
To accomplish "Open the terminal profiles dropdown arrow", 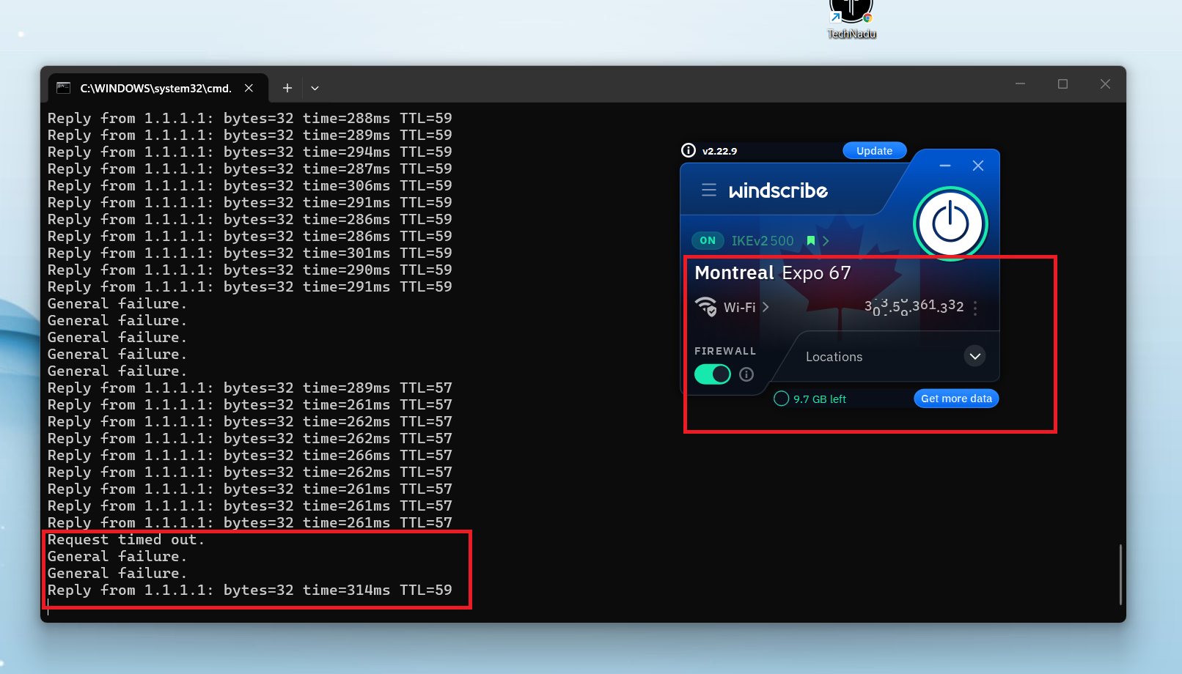I will click(x=315, y=88).
